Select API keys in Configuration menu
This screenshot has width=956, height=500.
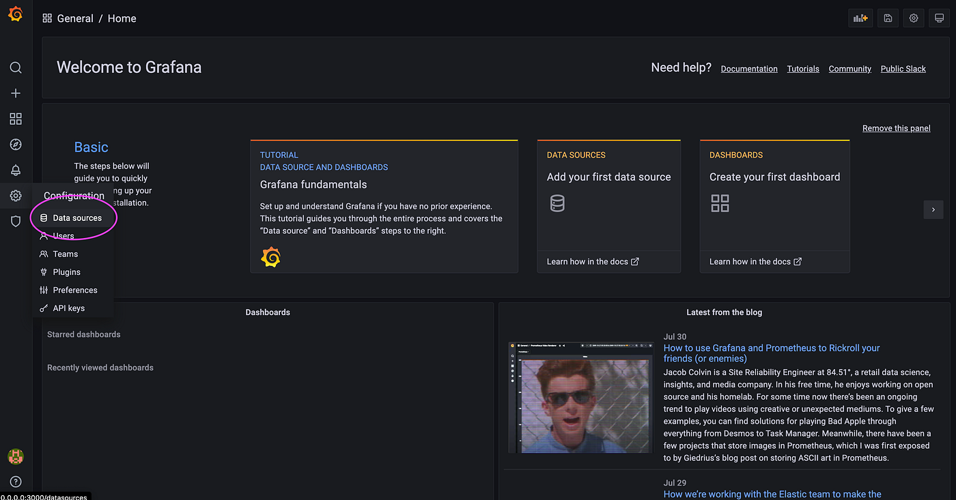pyautogui.click(x=72, y=308)
